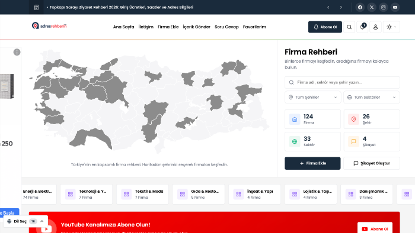This screenshot has width=415, height=233.
Task: Click the adresrehberin logo
Action: click(49, 26)
